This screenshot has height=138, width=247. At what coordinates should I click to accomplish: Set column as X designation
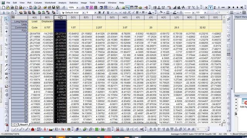click(x=206, y=8)
